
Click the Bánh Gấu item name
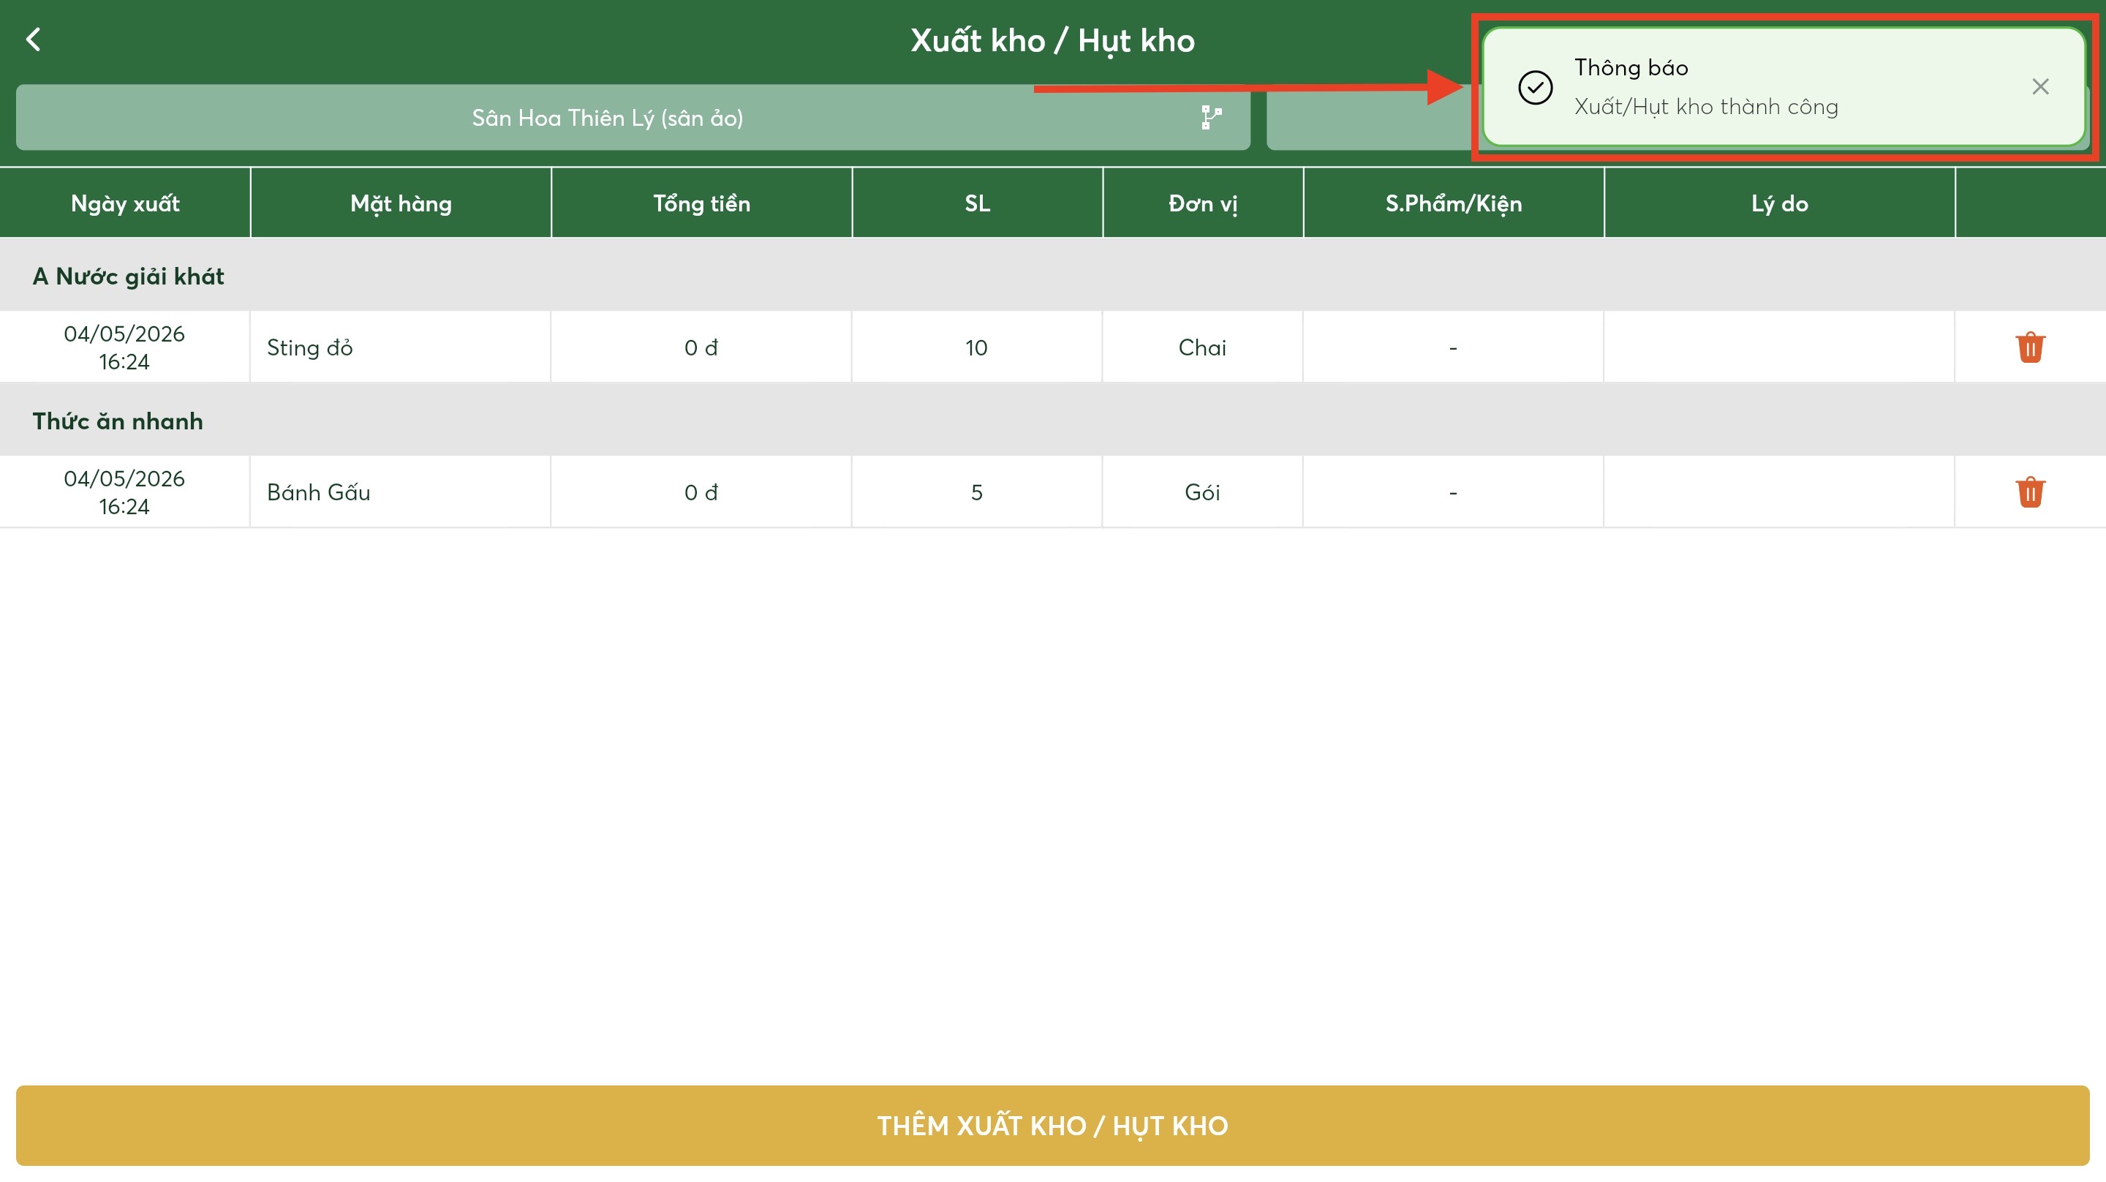click(x=319, y=492)
